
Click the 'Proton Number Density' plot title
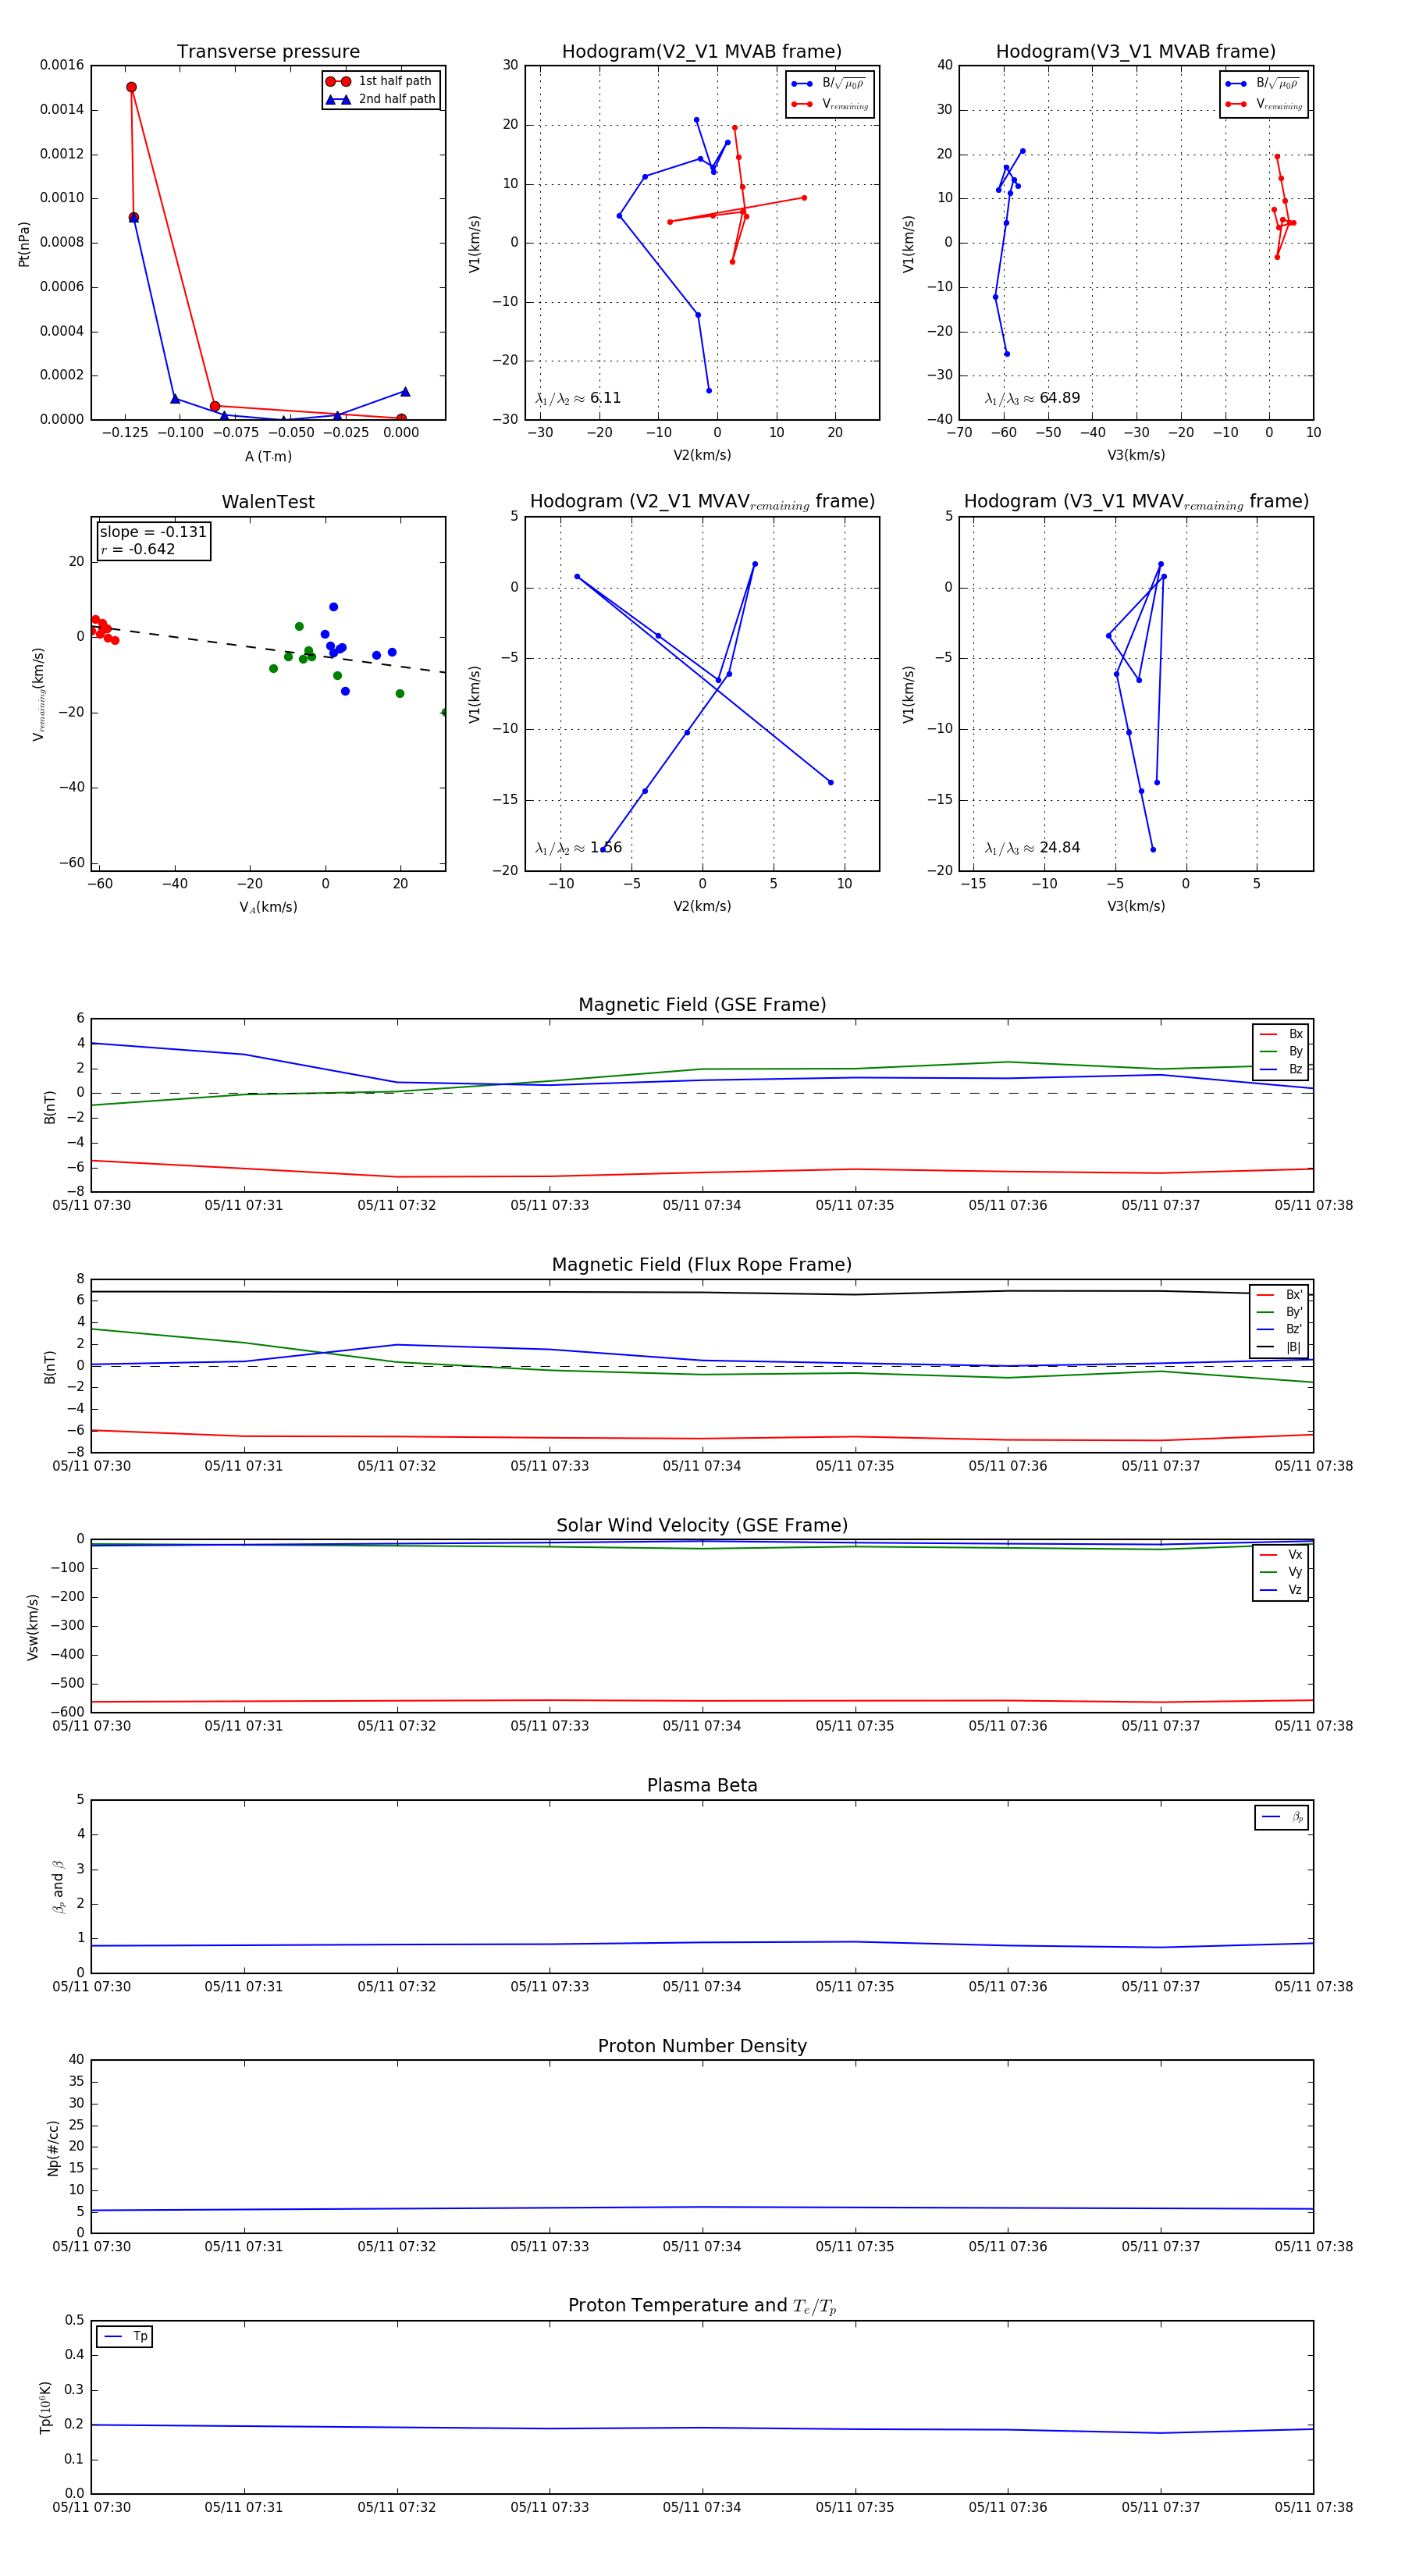tap(702, 2046)
